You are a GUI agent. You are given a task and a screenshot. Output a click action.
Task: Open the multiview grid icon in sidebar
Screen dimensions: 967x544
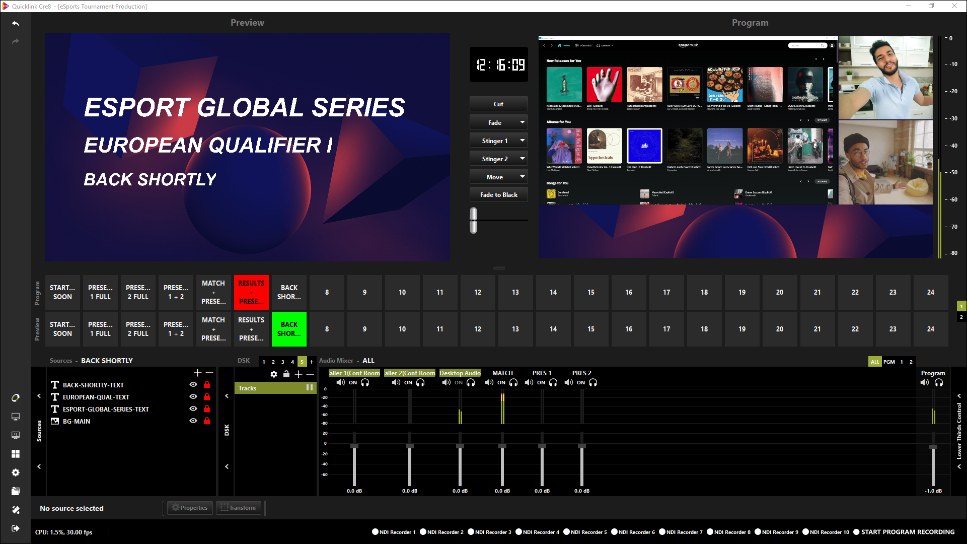pos(16,454)
